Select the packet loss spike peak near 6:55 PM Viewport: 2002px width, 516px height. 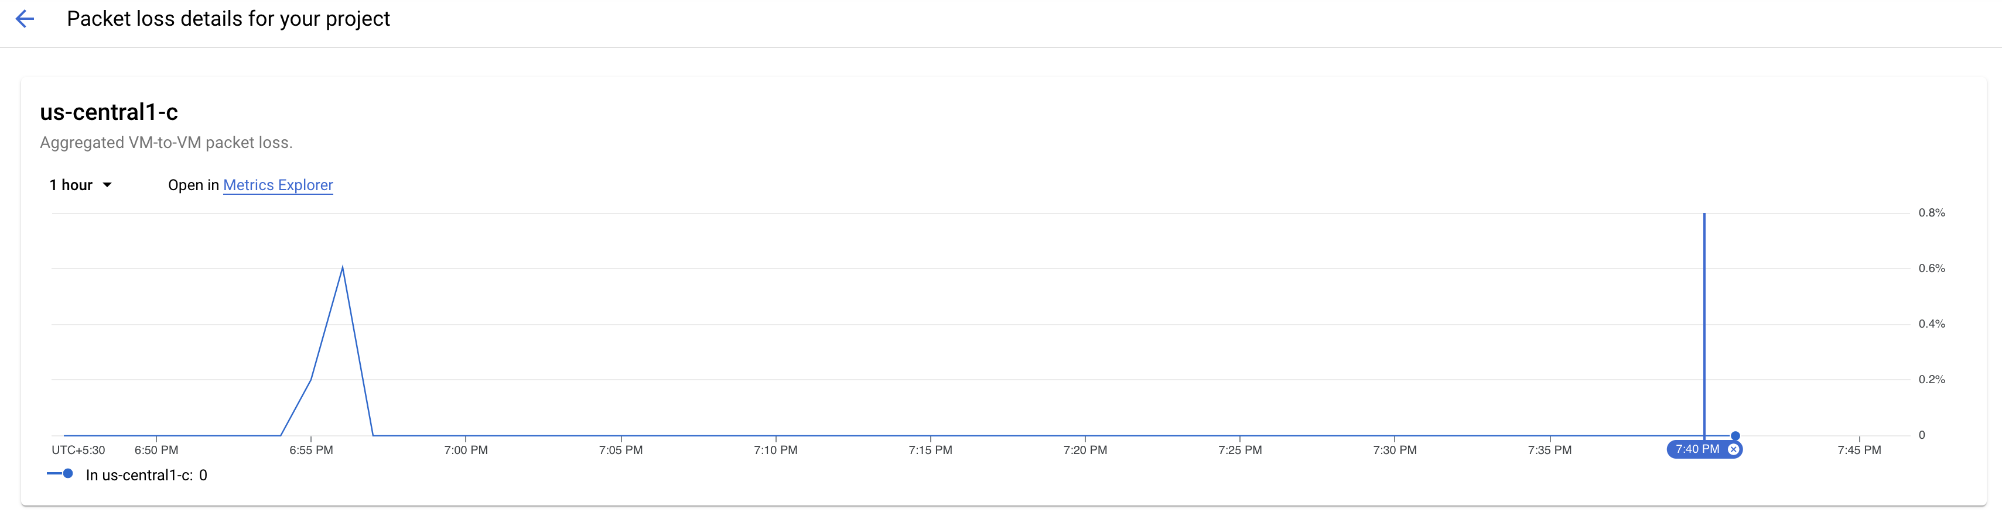(343, 268)
